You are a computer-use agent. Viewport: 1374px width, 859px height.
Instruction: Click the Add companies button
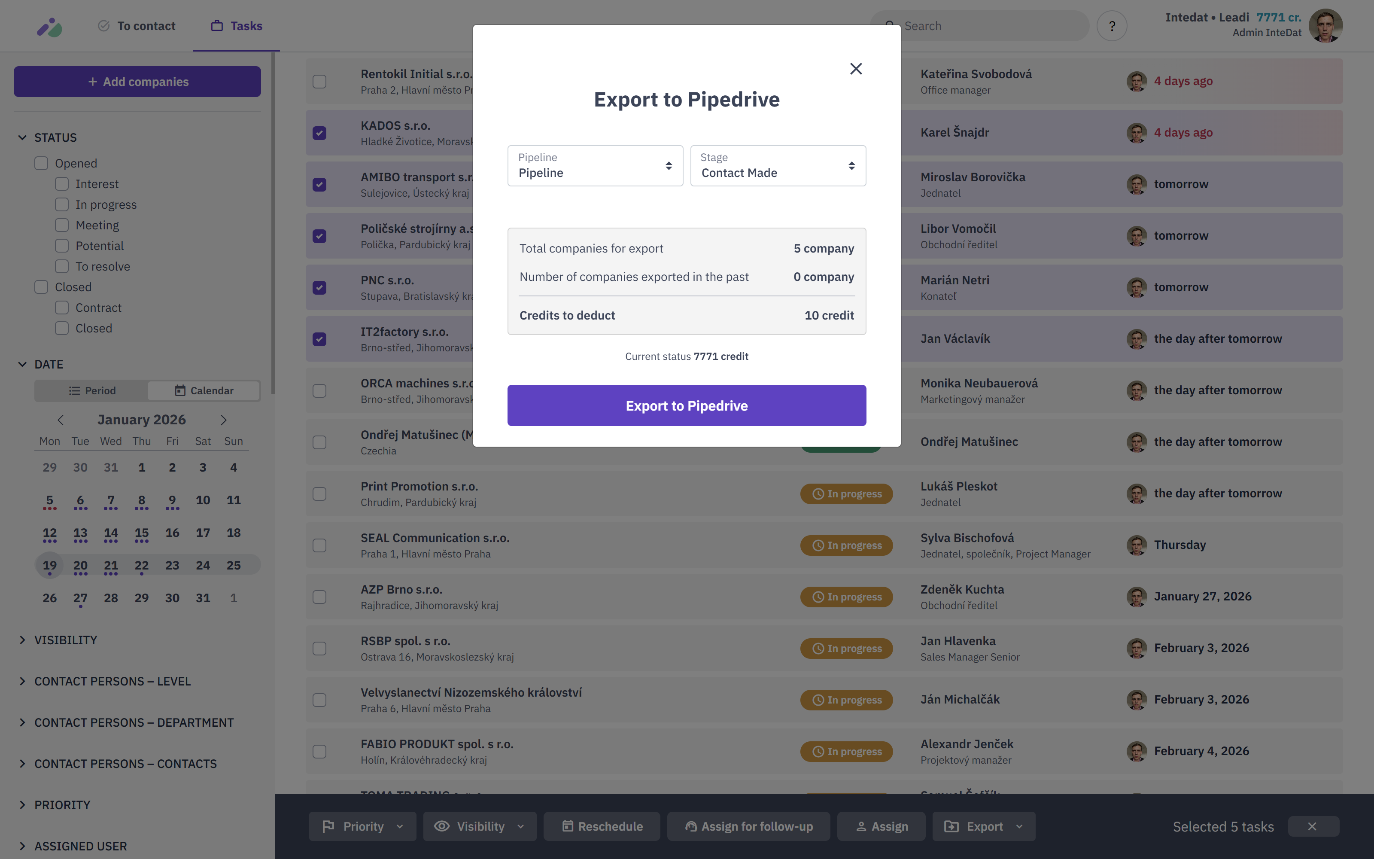click(x=137, y=82)
